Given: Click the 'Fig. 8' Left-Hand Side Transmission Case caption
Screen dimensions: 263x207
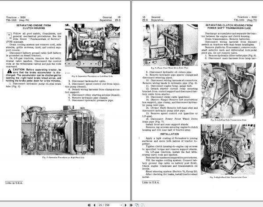Looking at the screenshot, I should coord(228,120).
